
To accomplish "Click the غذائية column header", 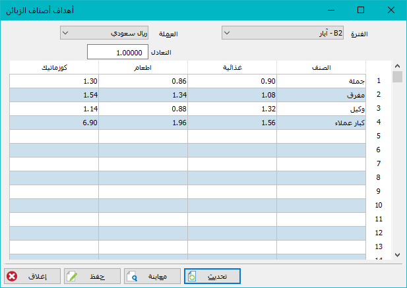I will pyautogui.click(x=232, y=68).
